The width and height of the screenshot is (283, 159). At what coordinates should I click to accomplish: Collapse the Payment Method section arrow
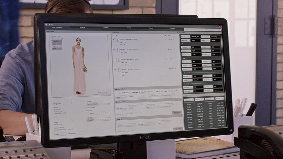point(180,87)
